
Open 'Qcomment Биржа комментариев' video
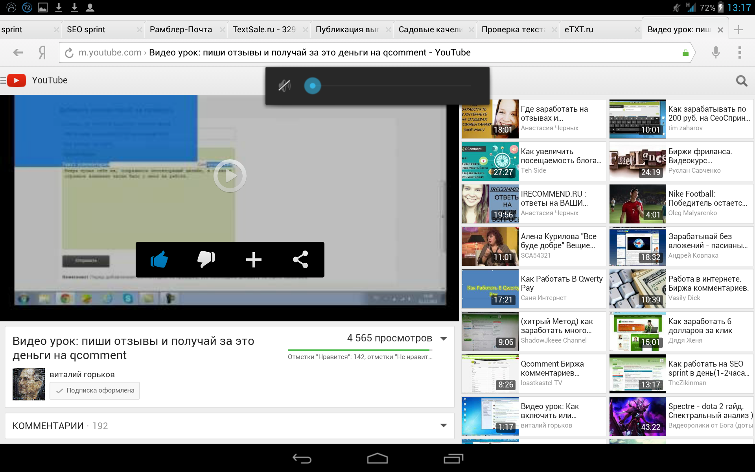[534, 374]
